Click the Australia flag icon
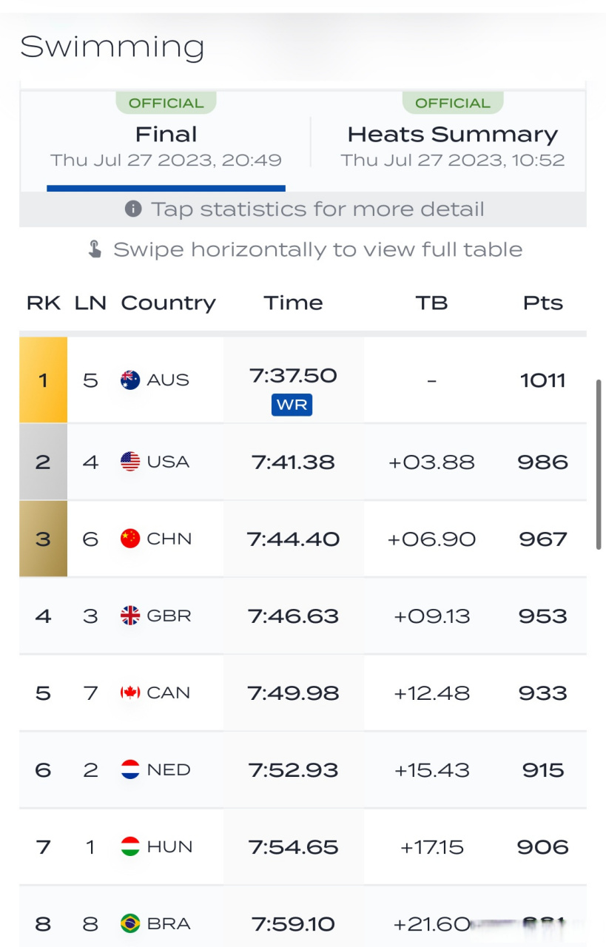 [130, 380]
